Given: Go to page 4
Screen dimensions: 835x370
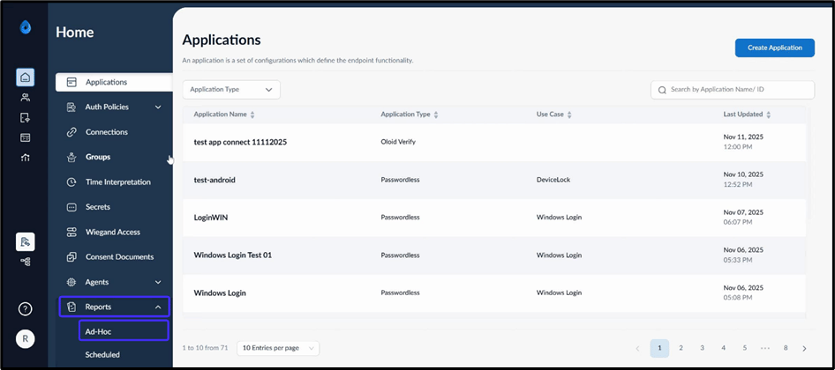Looking at the screenshot, I should point(723,348).
